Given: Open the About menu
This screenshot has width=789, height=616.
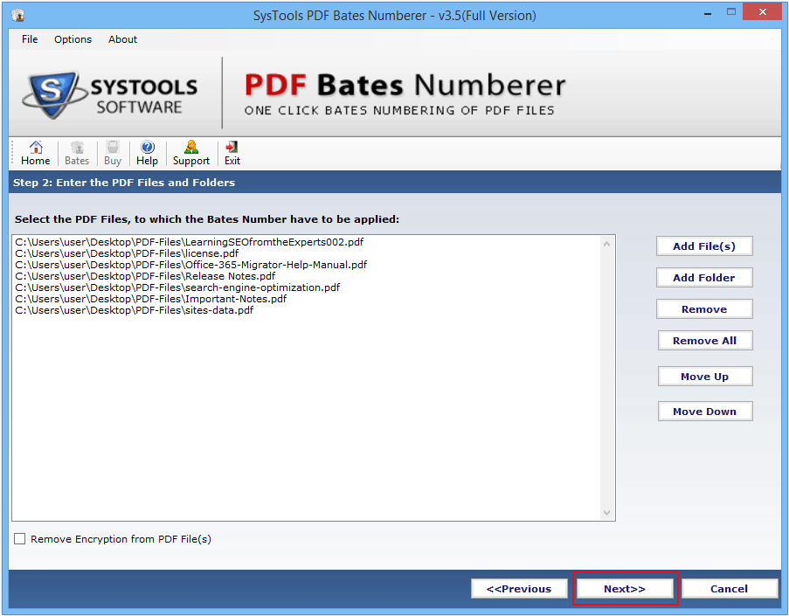Looking at the screenshot, I should [122, 39].
